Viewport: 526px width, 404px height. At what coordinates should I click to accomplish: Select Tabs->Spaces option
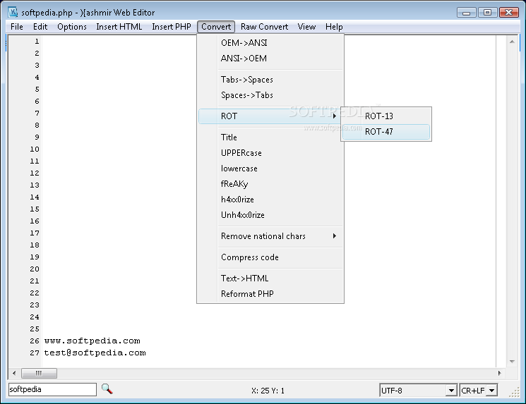270,80
